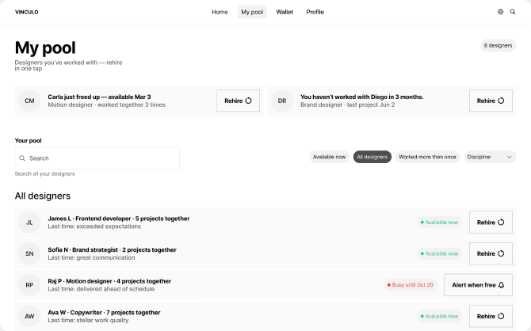Viewport: 531px width, 331px height.
Task: Click the search magnifier in the header
Action: [x=513, y=12]
